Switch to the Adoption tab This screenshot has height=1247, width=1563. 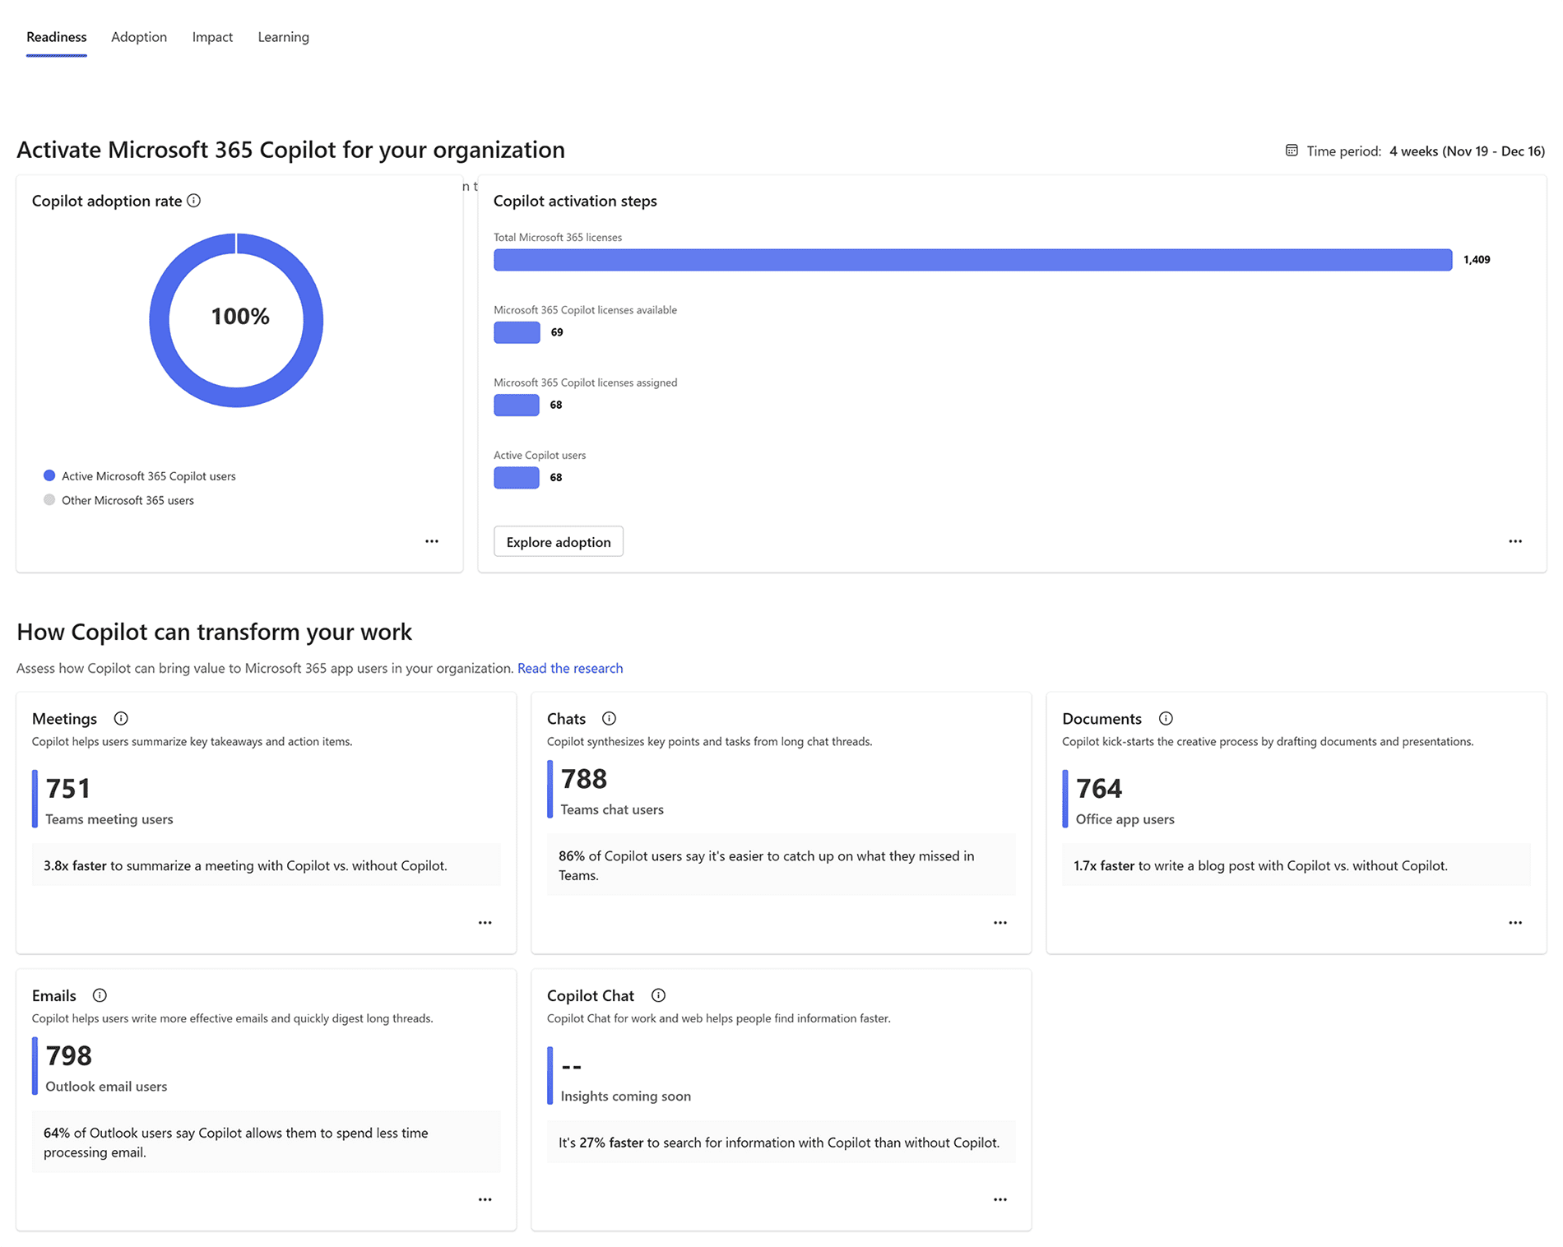click(139, 37)
